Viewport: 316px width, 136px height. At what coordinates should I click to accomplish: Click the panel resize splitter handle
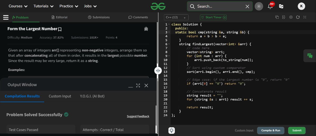click(x=158, y=70)
